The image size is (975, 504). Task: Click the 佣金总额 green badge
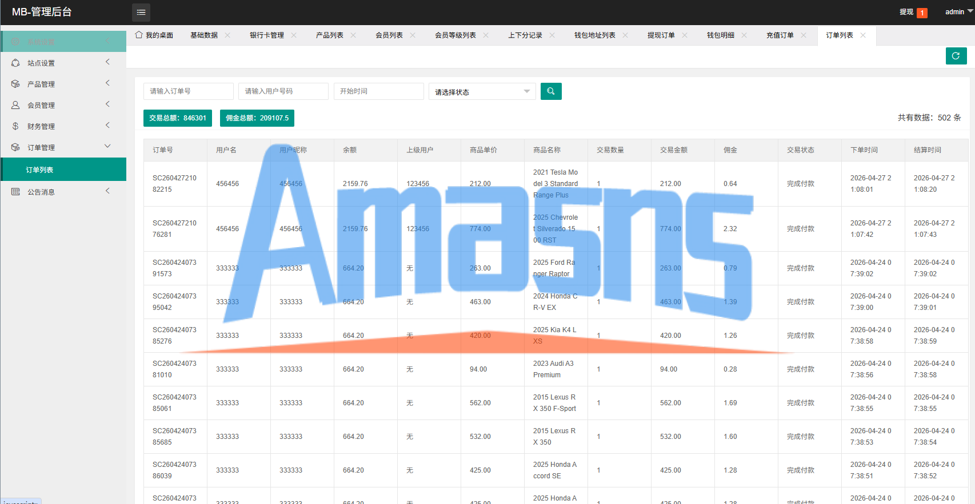point(257,118)
